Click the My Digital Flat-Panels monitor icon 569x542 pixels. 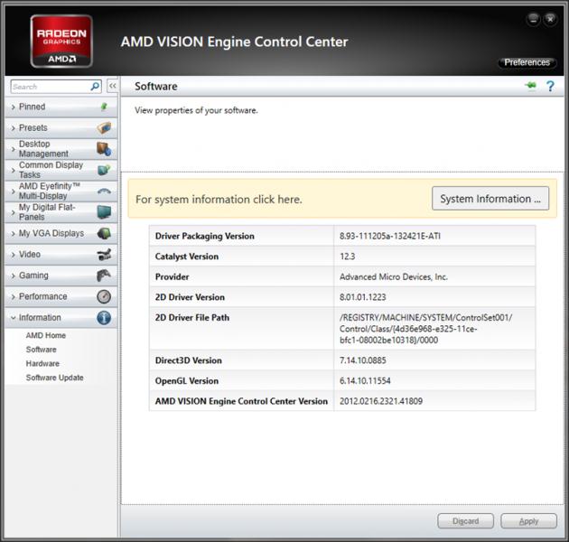coord(104,212)
